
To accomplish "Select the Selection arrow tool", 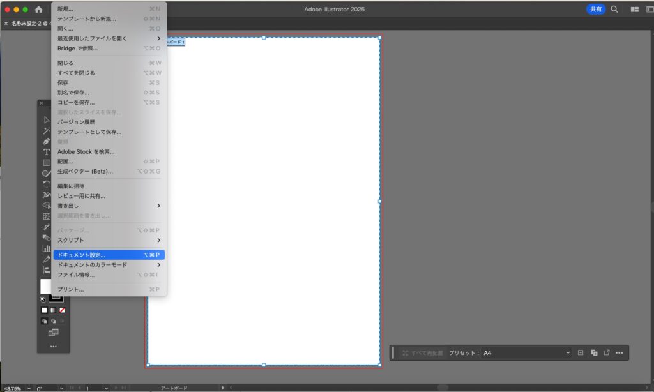I will [46, 120].
